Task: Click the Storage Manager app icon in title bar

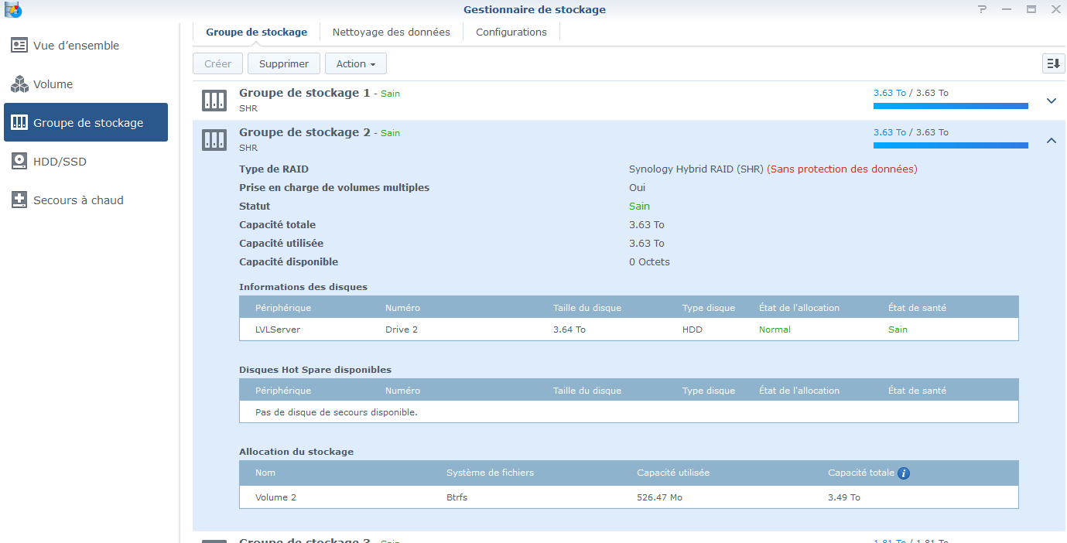Action: [x=13, y=10]
